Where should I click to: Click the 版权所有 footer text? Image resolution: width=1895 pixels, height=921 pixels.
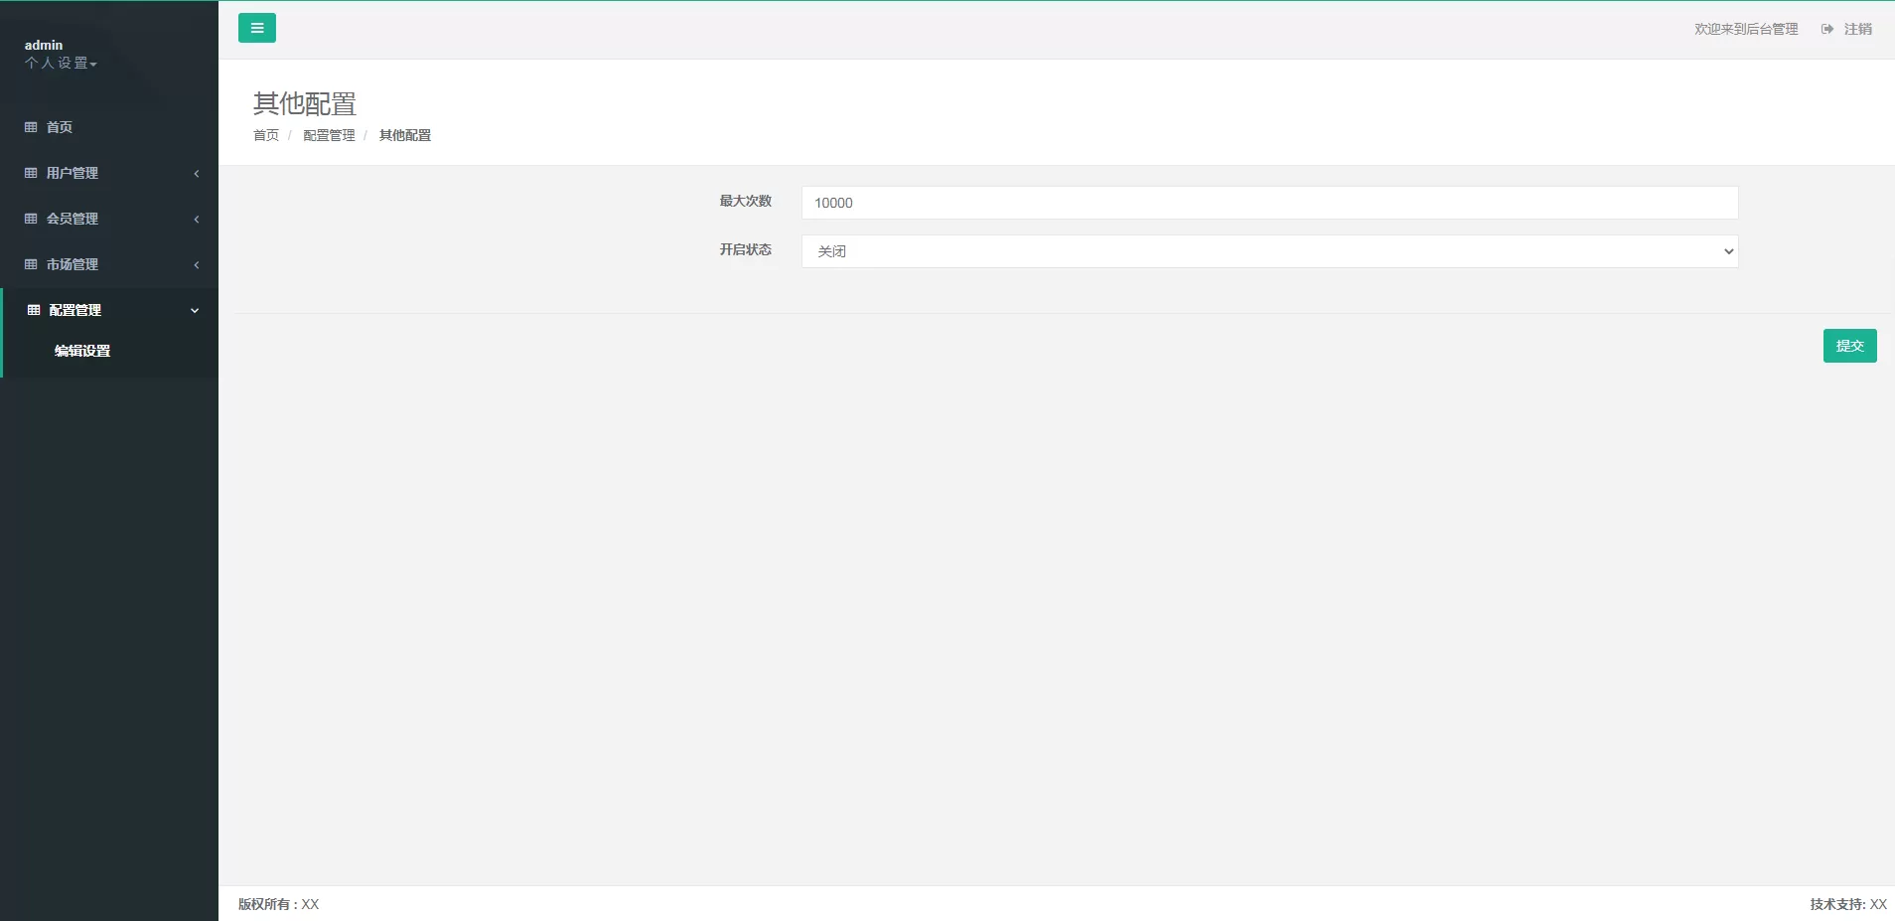click(278, 904)
